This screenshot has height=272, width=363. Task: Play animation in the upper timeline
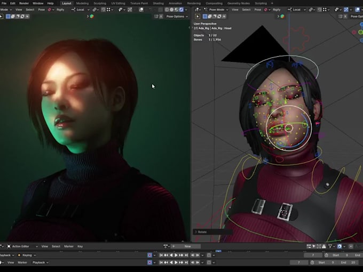[176, 255]
